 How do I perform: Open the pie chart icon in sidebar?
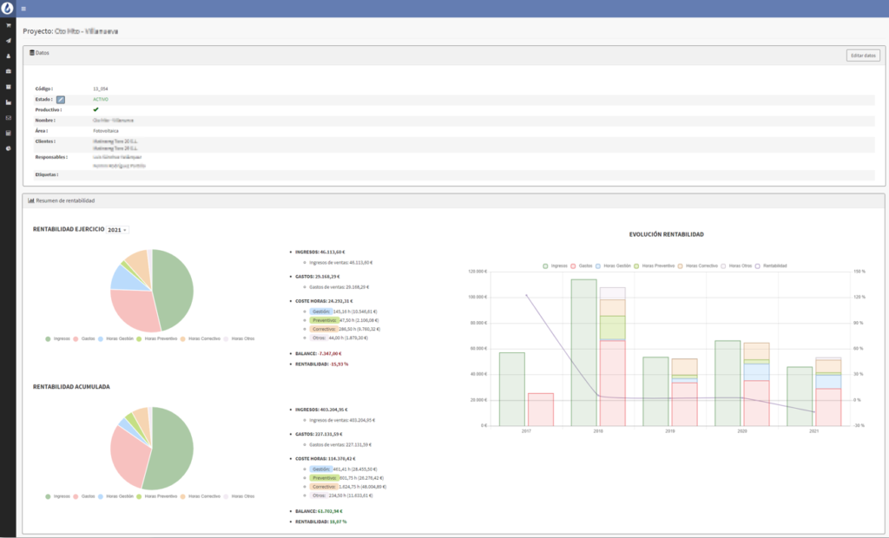(x=8, y=148)
